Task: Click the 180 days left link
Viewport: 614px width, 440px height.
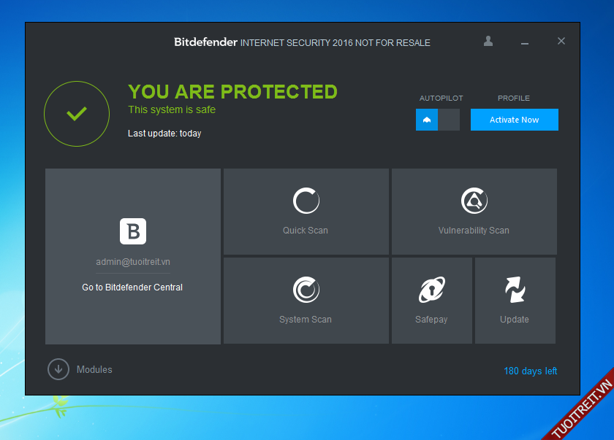Action: [x=530, y=371]
